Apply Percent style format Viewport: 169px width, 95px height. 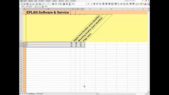tap(118, 4)
